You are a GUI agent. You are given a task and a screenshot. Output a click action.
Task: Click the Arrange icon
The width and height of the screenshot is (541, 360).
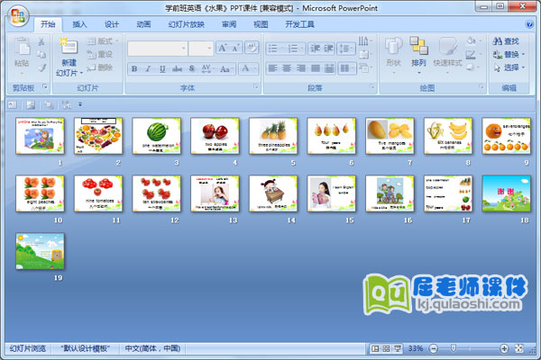pyautogui.click(x=419, y=46)
